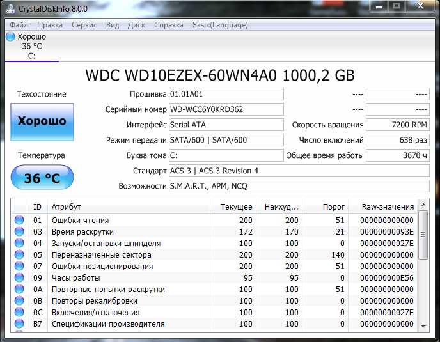Click the Интерфейс field Serial ATA

coord(226,125)
